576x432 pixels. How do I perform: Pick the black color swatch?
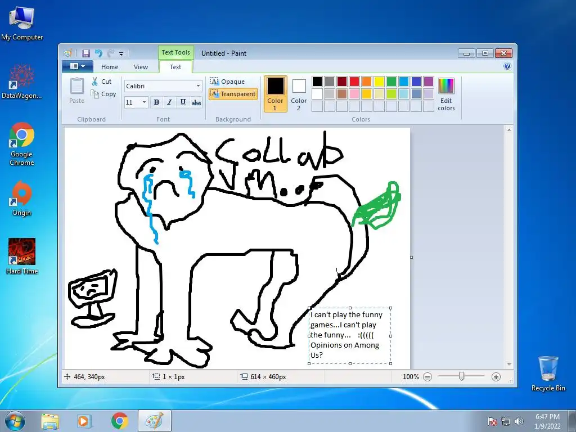point(317,82)
